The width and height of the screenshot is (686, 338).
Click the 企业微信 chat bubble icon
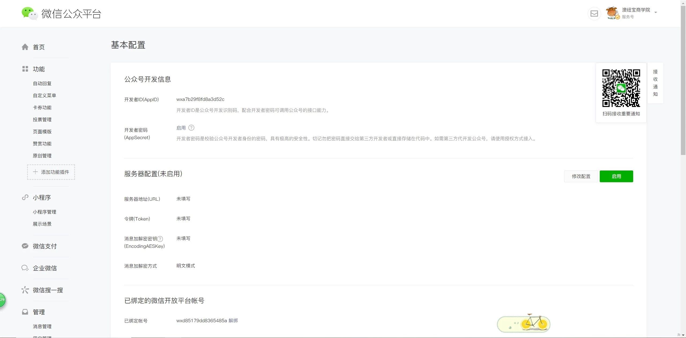tap(25, 268)
